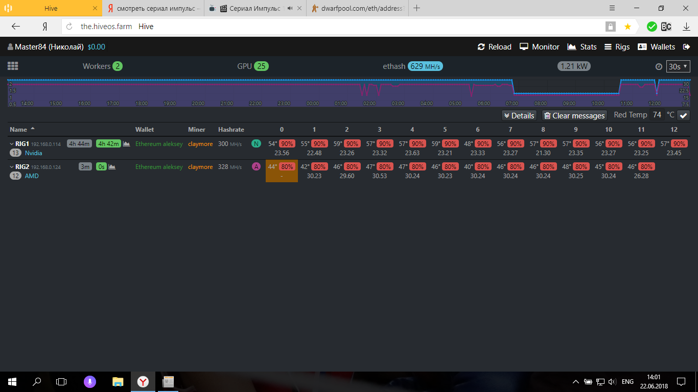The image size is (698, 392).
Task: Switch to the dwarfpool.com tab
Action: pyautogui.click(x=357, y=8)
